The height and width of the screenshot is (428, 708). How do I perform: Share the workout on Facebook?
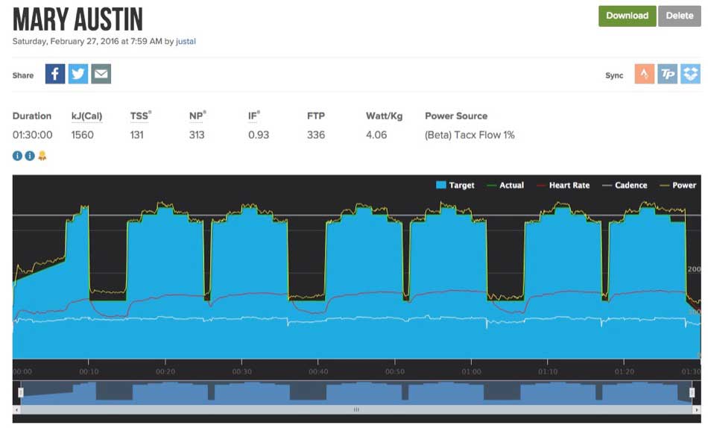coord(55,74)
